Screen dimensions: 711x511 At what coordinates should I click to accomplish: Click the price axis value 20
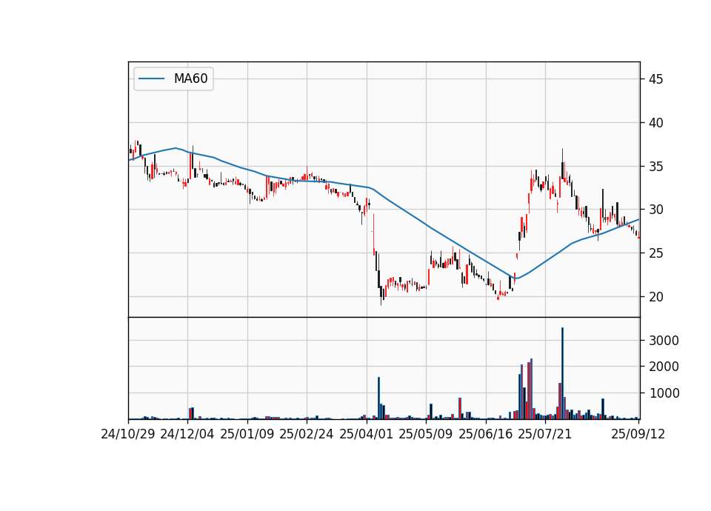(655, 296)
